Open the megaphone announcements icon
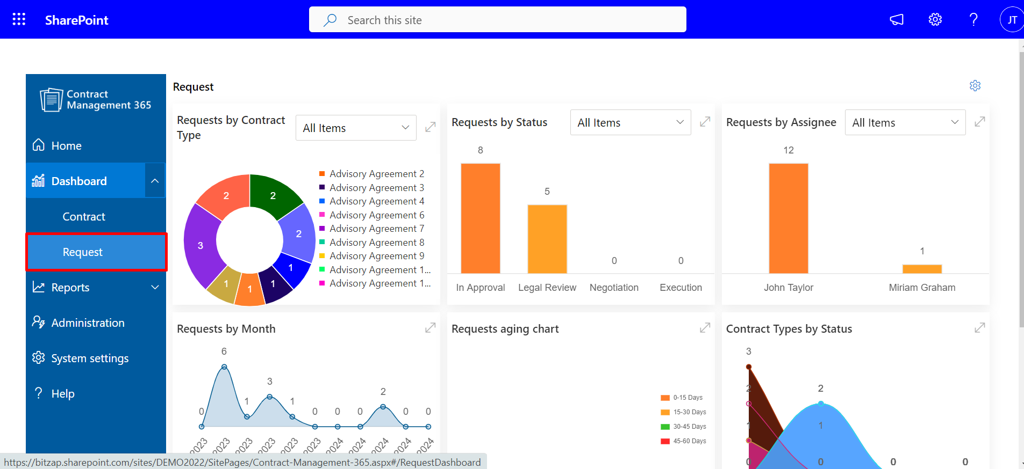 pyautogui.click(x=897, y=20)
